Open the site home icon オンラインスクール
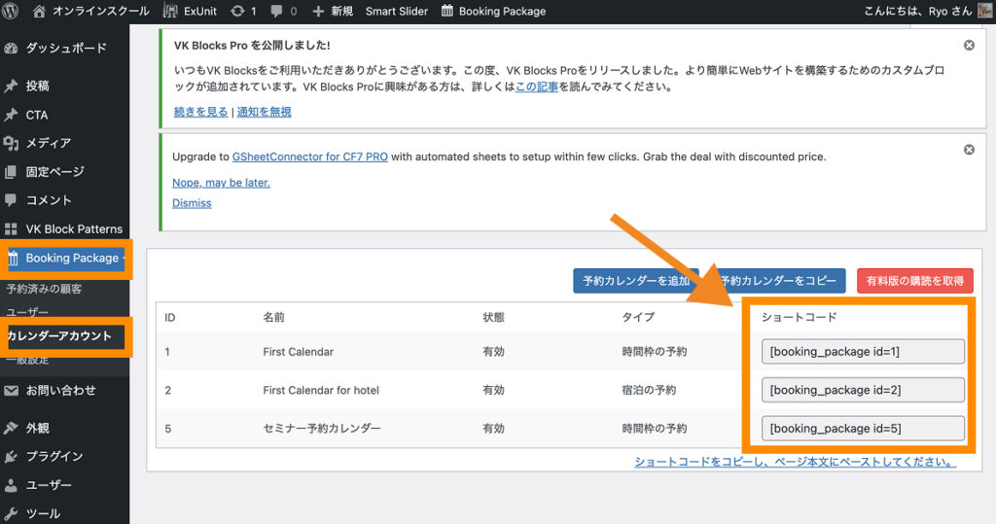The image size is (996, 524). click(x=39, y=12)
